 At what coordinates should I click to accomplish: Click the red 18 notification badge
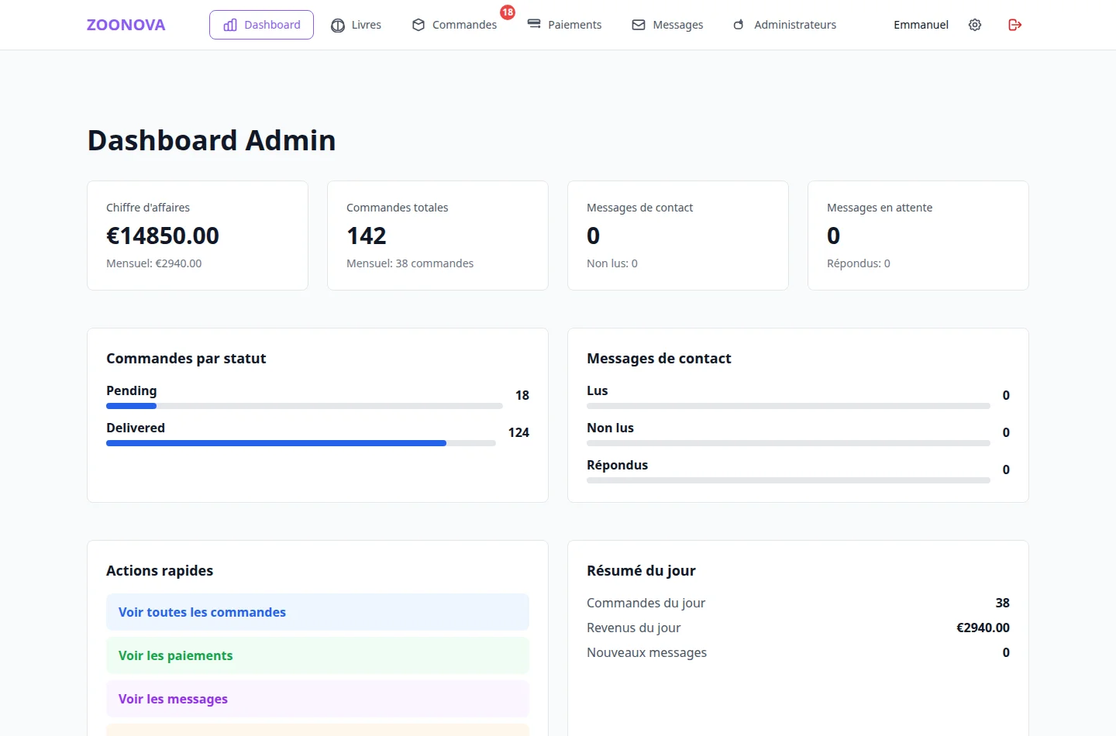(x=508, y=12)
